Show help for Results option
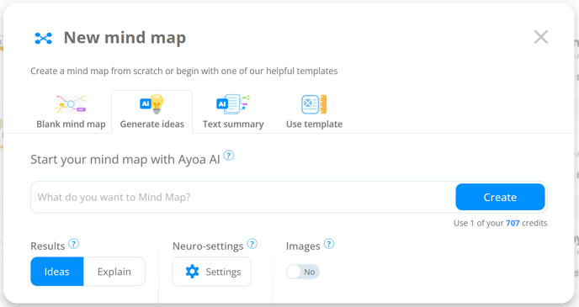Screen dimensions: 579x307 tap(74, 244)
